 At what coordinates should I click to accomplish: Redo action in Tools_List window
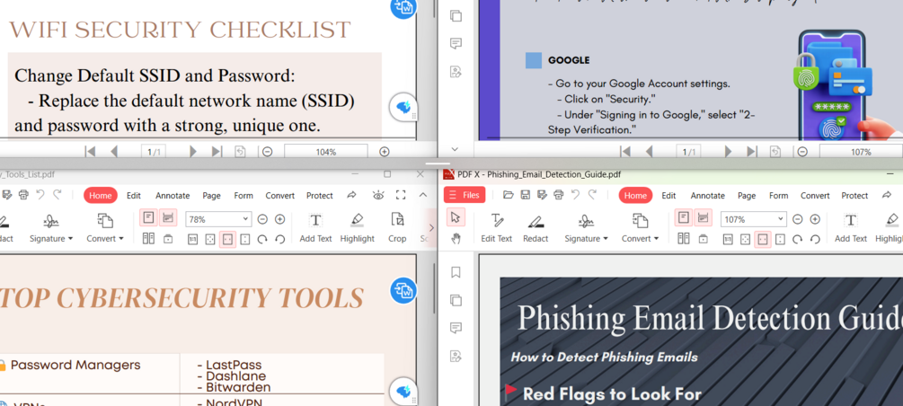(57, 195)
